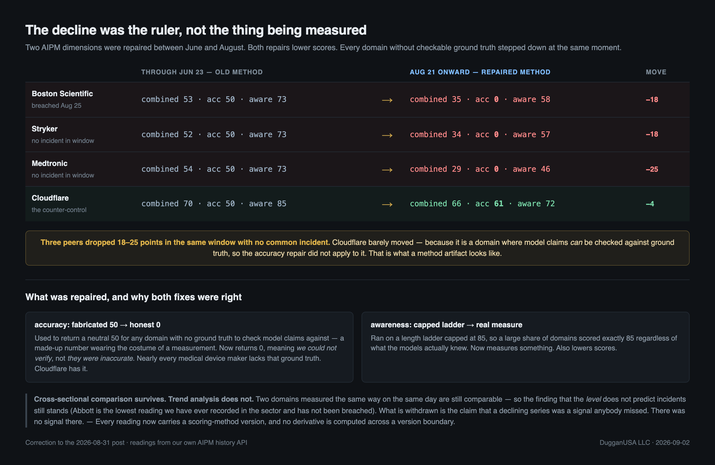Click the paragraph starting 'Used to return a neutral 50'

point(189,353)
